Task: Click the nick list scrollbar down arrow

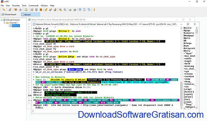Action: pos(197,108)
